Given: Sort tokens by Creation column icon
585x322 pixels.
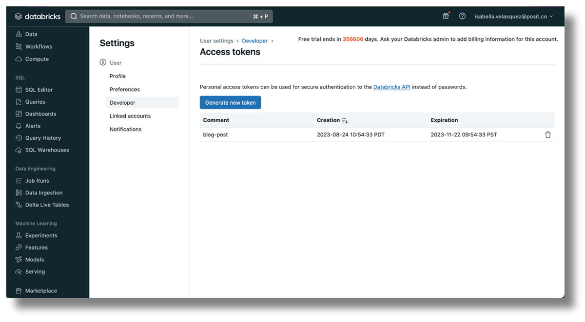Looking at the screenshot, I should pos(345,120).
